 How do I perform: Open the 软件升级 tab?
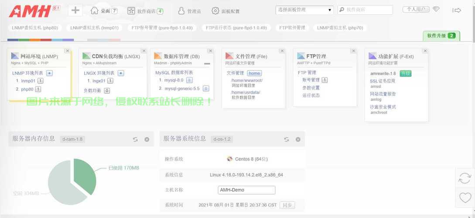click(x=441, y=36)
